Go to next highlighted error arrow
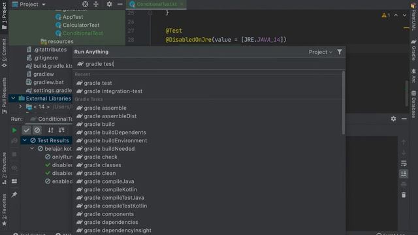Screen dimensions: 418x235 [x=404, y=16]
